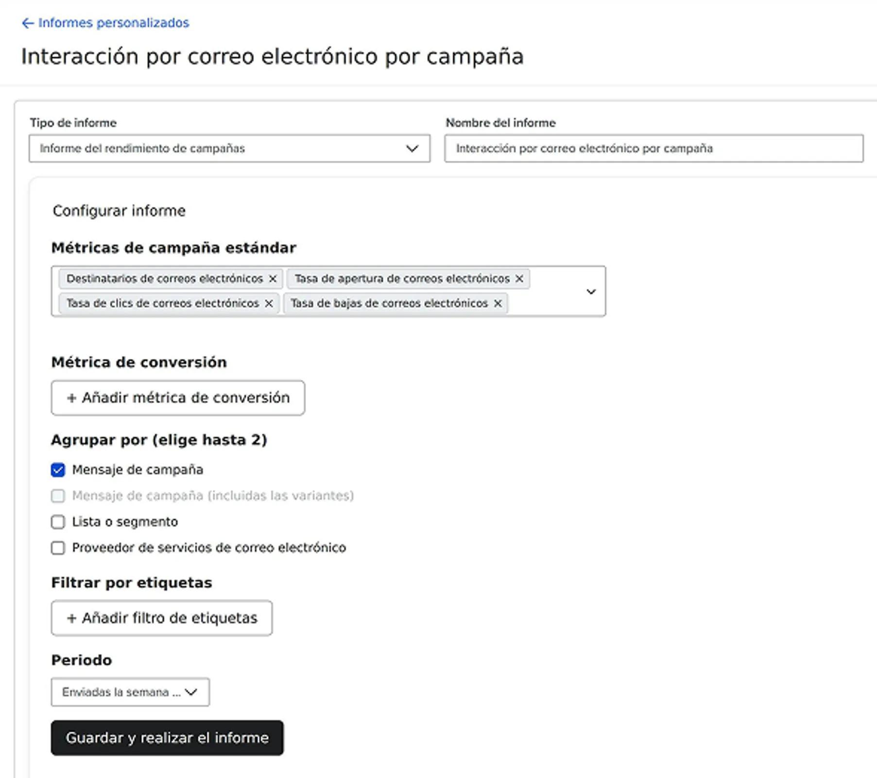
Task: Remove the 'Tasa de bajas de correos electrónicos' metric
Action: [x=499, y=303]
